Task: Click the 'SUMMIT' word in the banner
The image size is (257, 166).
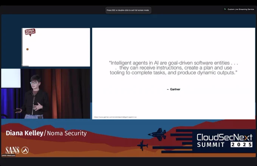Action: pos(211,145)
